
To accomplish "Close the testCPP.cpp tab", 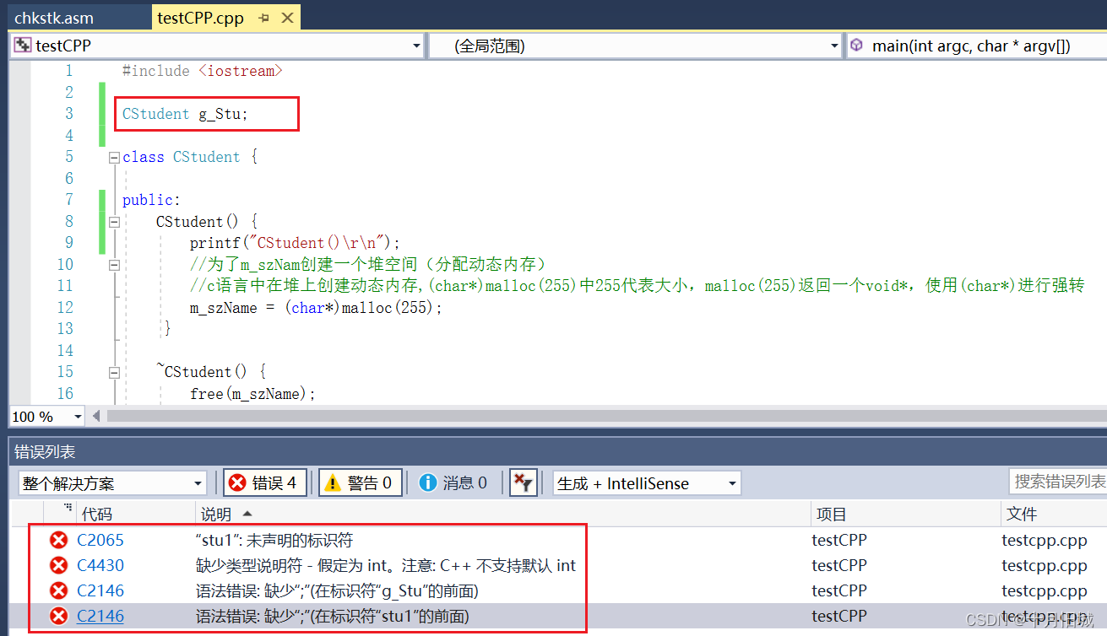I will [287, 18].
